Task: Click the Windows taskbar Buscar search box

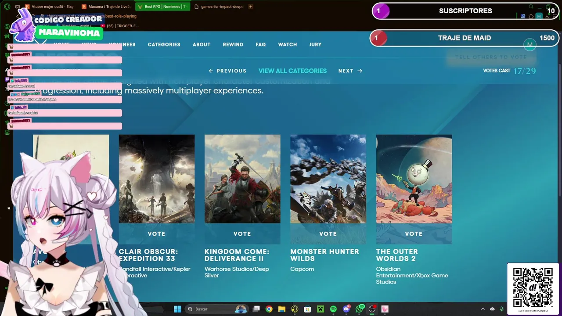Action: tap(216, 309)
